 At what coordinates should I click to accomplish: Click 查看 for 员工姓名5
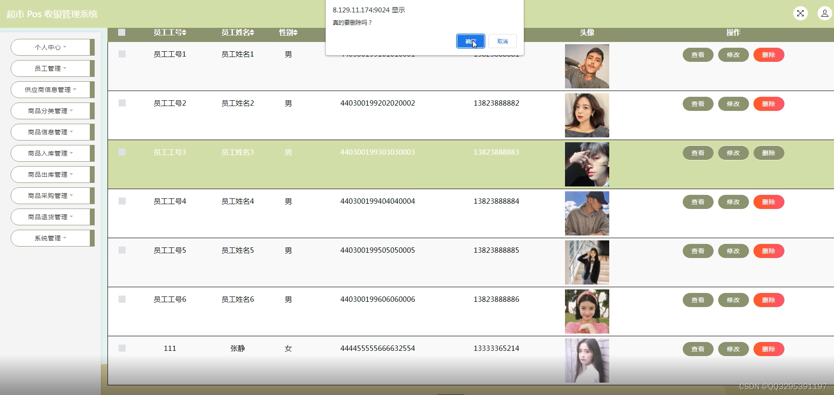coord(698,251)
